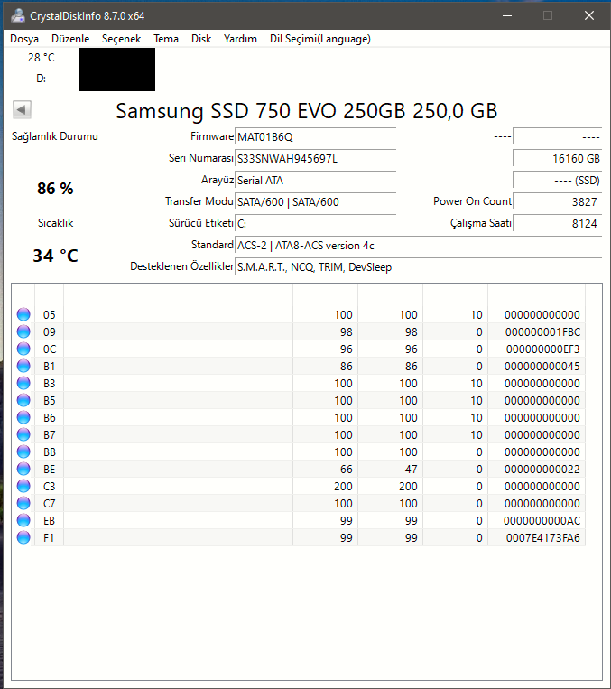Click the Çalışma Saati value 8124
This screenshot has height=689, width=611.
557,224
